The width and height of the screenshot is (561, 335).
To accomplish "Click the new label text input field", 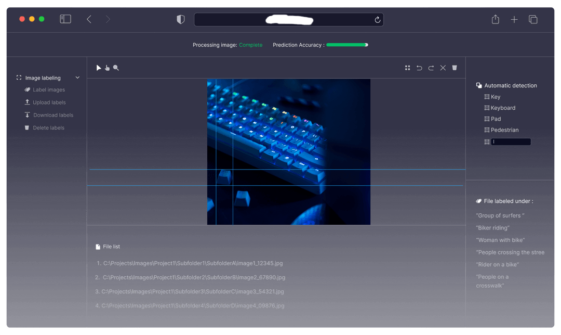I will 511,142.
